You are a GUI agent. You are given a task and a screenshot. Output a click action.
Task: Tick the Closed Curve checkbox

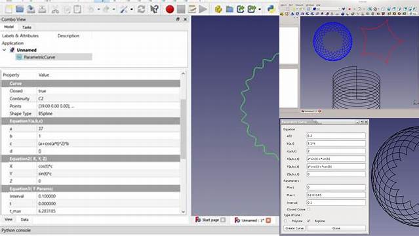point(309,209)
